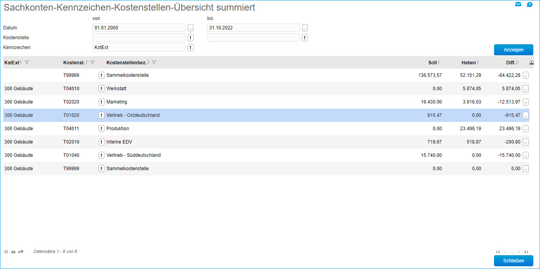Click info icon for first Sammelkostenstelle row
The height and width of the screenshot is (269, 540).
(101, 75)
